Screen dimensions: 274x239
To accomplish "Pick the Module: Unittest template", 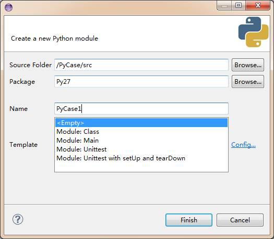I will tap(141, 149).
